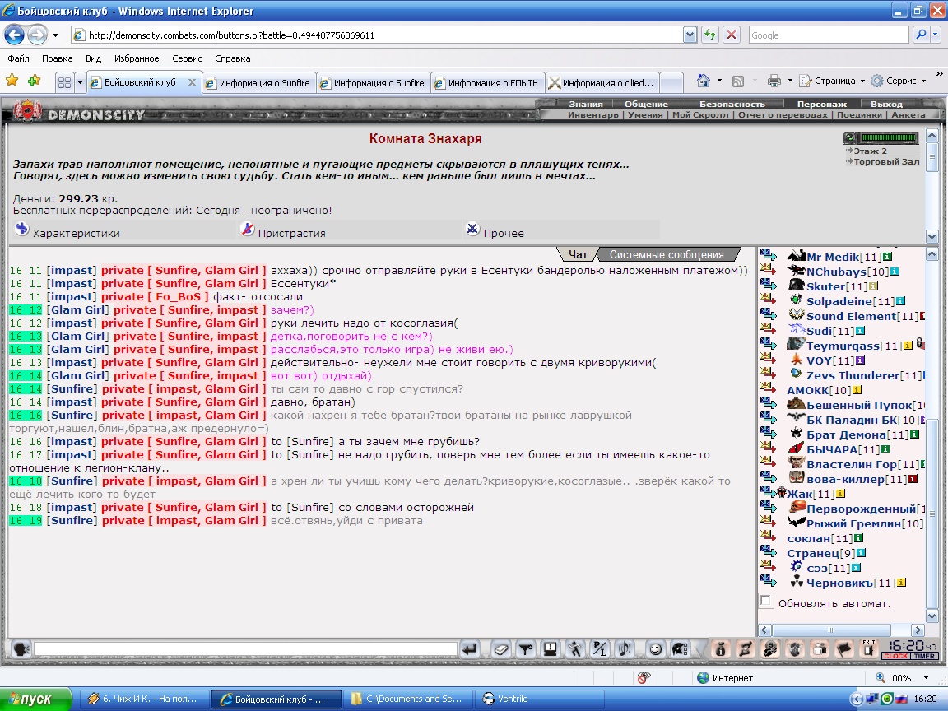948x711 pixels.
Task: Open info icon for VOY
Action: coord(860,360)
